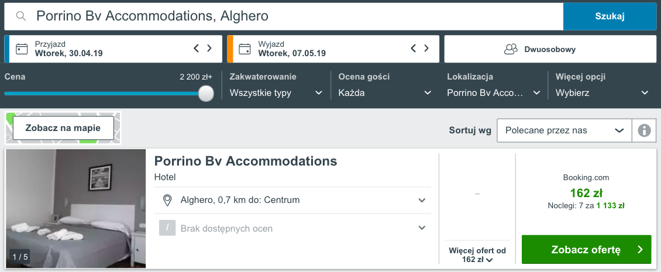Click the Cena price slider handle

pyautogui.click(x=206, y=93)
